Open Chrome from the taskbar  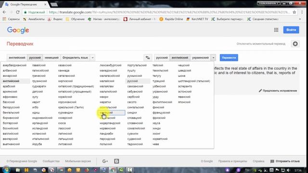pos(113,170)
